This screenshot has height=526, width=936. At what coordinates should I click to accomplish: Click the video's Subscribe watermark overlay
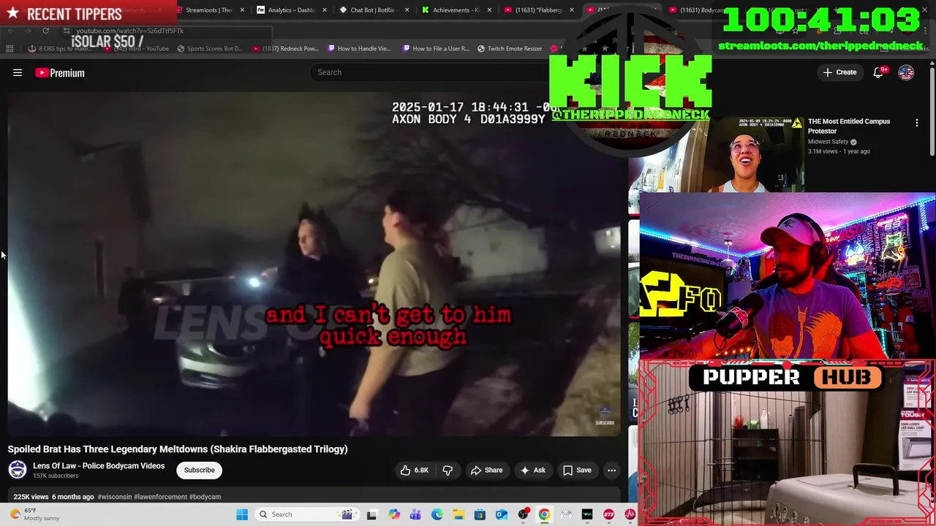click(x=605, y=416)
